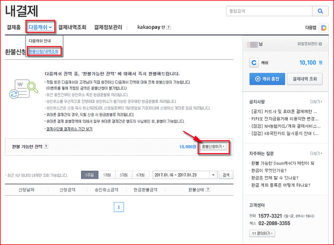Click the search magnifier button
This screenshot has height=245, width=334.
[320, 11]
